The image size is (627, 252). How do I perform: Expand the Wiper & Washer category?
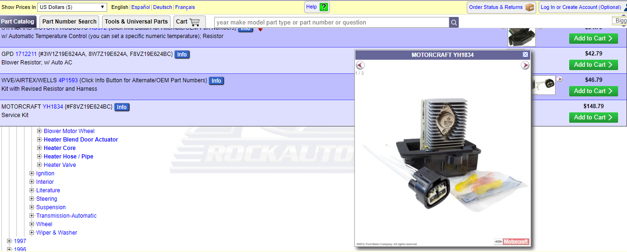32,233
